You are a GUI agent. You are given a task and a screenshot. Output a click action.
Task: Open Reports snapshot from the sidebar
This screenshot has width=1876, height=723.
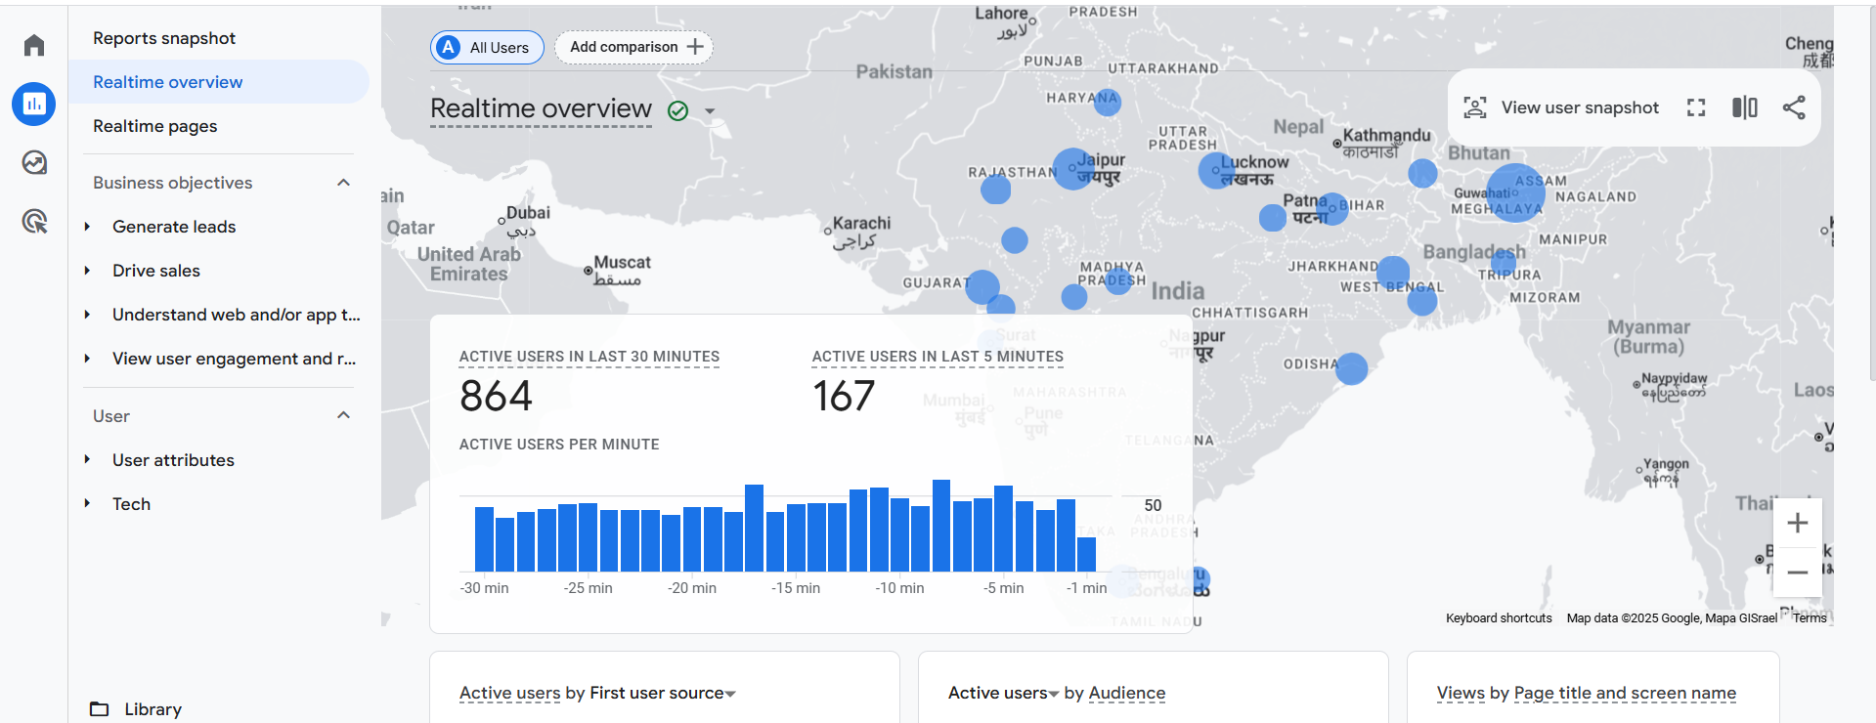(163, 38)
